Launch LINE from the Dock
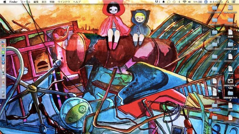Viewport: 239px width, 134px height. 3,52
